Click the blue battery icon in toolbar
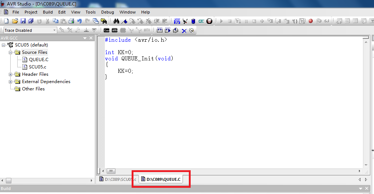 pyautogui.click(x=193, y=21)
